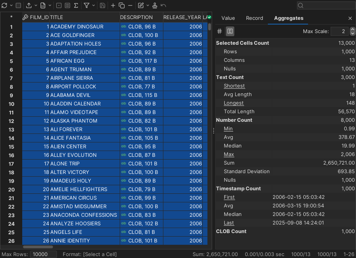Click the save data icon

pos(102,5)
